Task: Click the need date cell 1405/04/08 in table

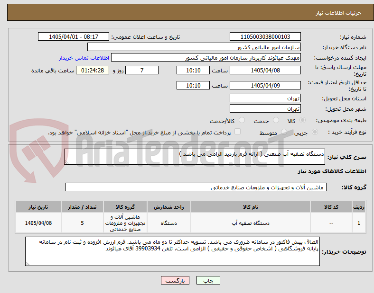Action: tap(38, 223)
